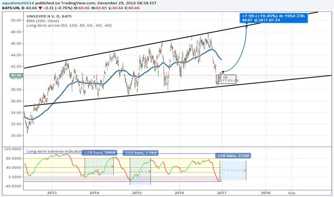Select the '156 bars, 219d' range label
Viewport: 334px width, 197px height.
[233, 156]
